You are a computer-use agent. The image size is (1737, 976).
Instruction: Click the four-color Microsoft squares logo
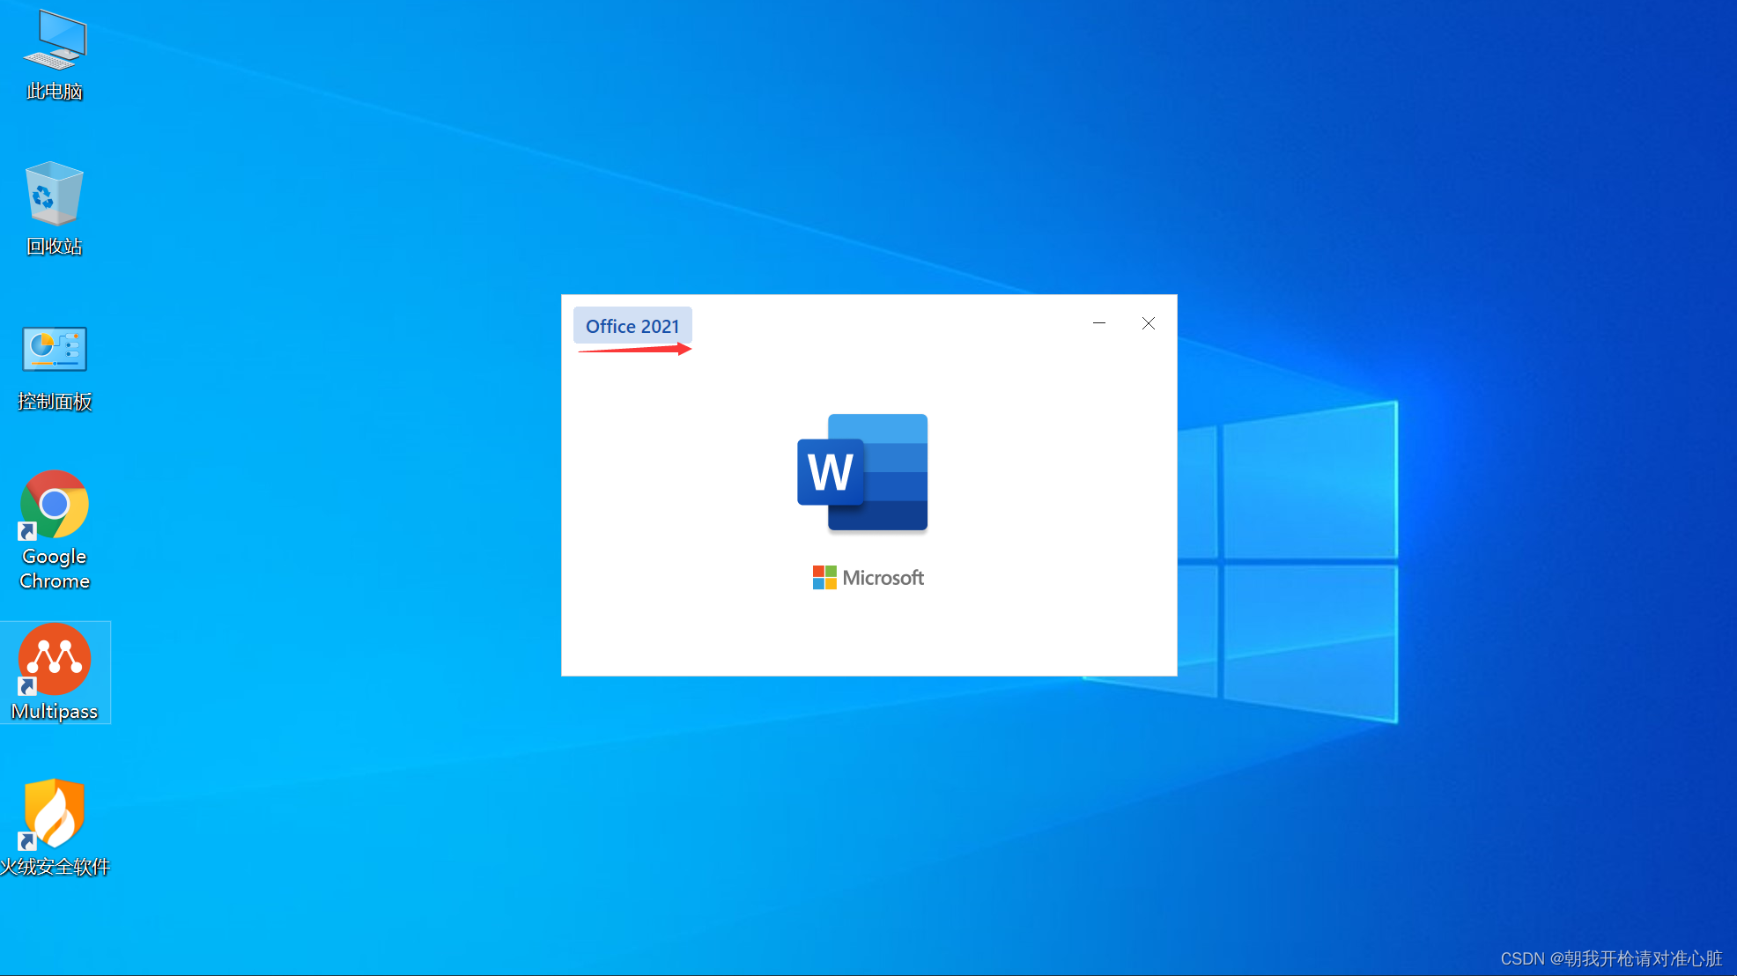tap(824, 578)
